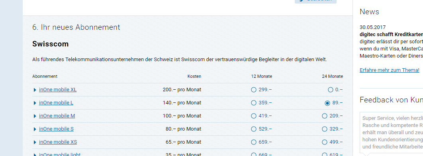Pick 24 Monate 209.– for inOne mobile M
The image size is (423, 156).
coord(325,116)
